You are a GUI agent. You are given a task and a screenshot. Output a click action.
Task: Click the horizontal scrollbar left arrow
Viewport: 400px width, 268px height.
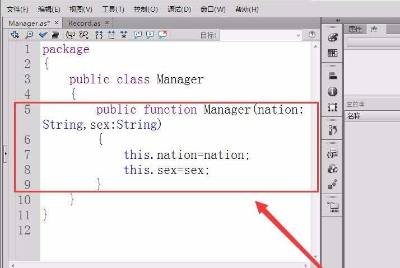pyautogui.click(x=13, y=266)
